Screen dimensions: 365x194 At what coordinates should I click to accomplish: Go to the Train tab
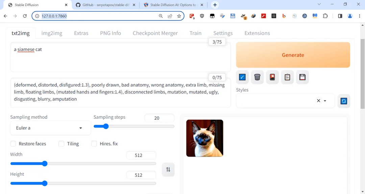point(196,33)
